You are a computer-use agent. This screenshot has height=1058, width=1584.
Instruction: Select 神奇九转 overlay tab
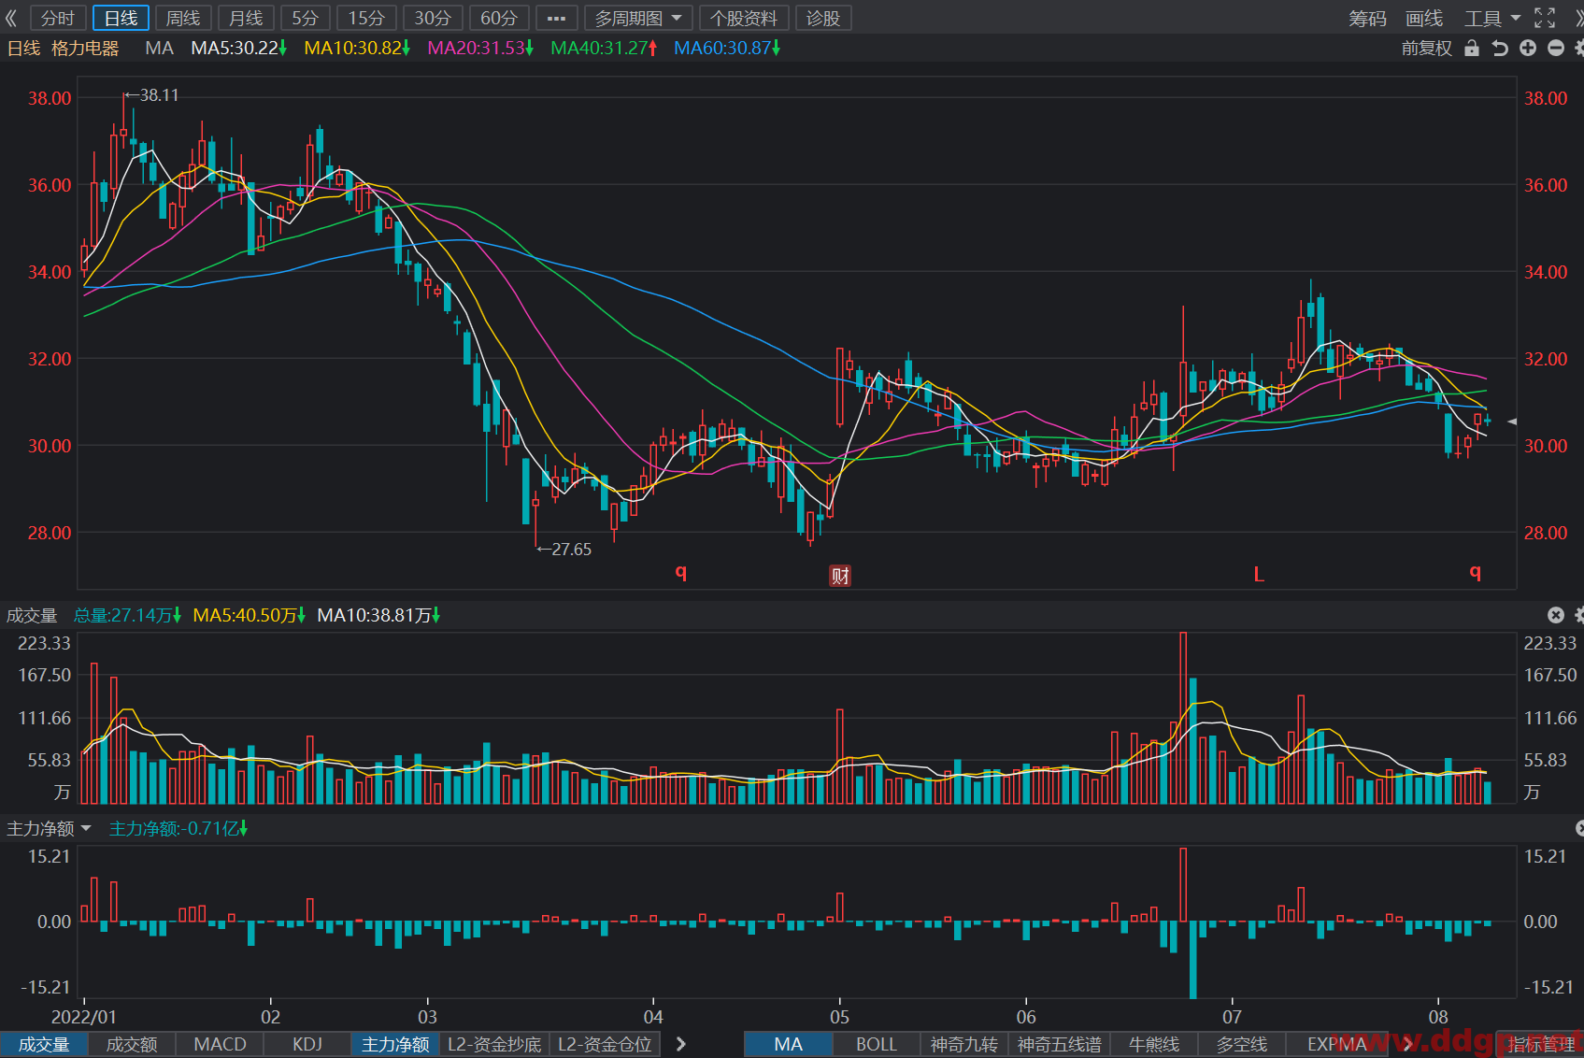coord(964,1044)
